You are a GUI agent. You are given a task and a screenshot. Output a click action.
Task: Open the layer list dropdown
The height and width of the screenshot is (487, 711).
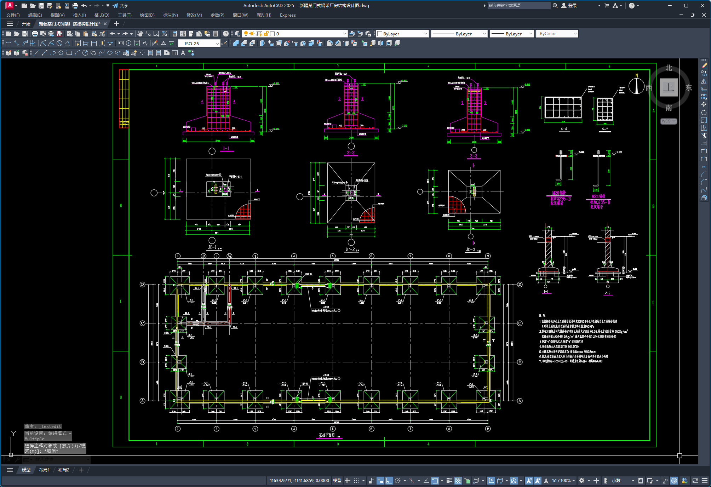click(344, 34)
